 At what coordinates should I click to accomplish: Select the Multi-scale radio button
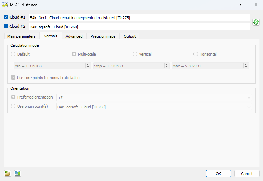point(74,54)
